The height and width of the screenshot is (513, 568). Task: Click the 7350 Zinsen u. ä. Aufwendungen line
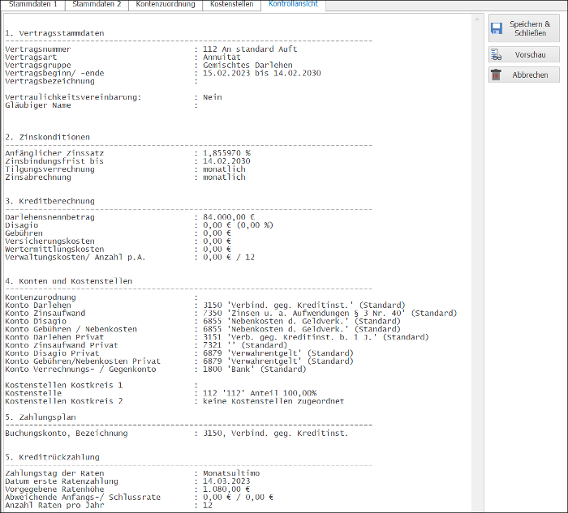(x=330, y=313)
